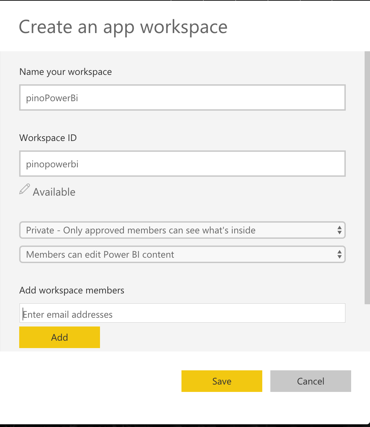
Task: Click the 'Create an app workspace' heading
Action: [x=123, y=27]
